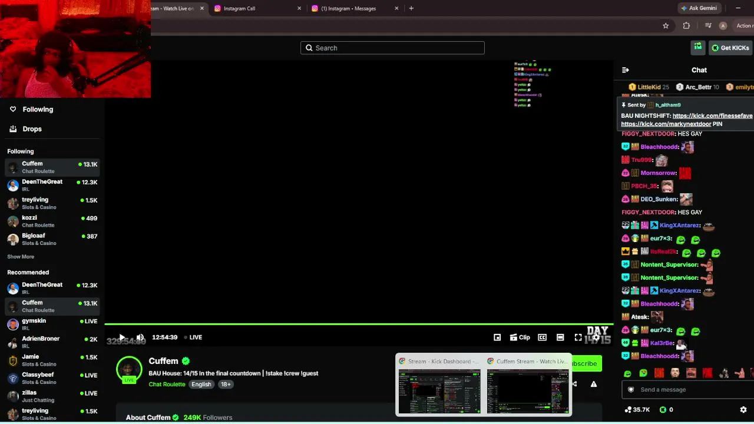754x424 pixels.
Task: Bookmark this page with the star icon
Action: click(666, 26)
